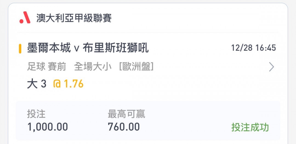Click 墨爾本城 home team name
296x144 pixels.
point(49,48)
